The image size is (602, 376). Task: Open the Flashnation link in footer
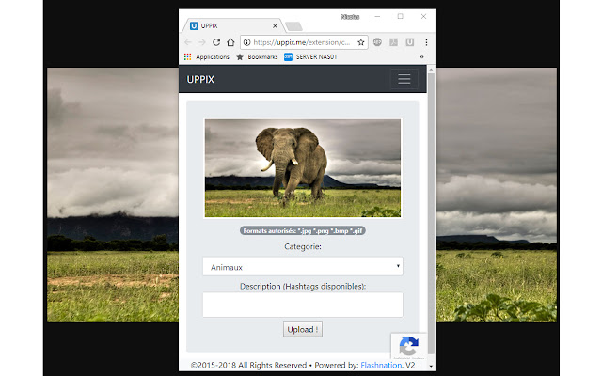381,365
